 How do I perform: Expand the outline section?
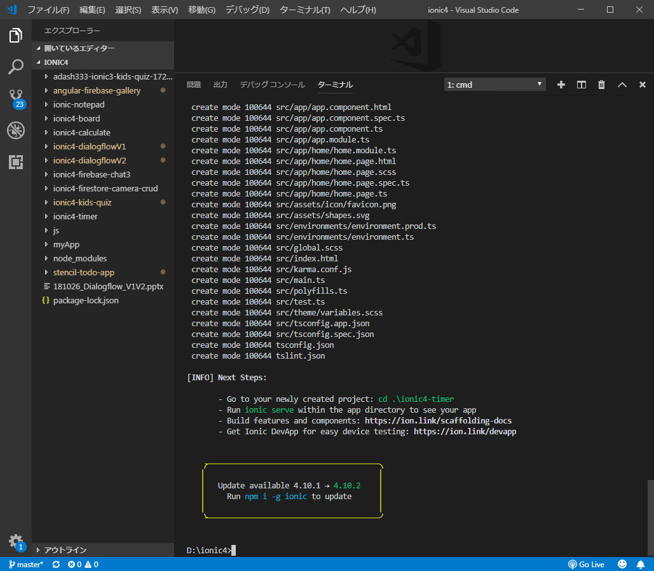pos(103,550)
